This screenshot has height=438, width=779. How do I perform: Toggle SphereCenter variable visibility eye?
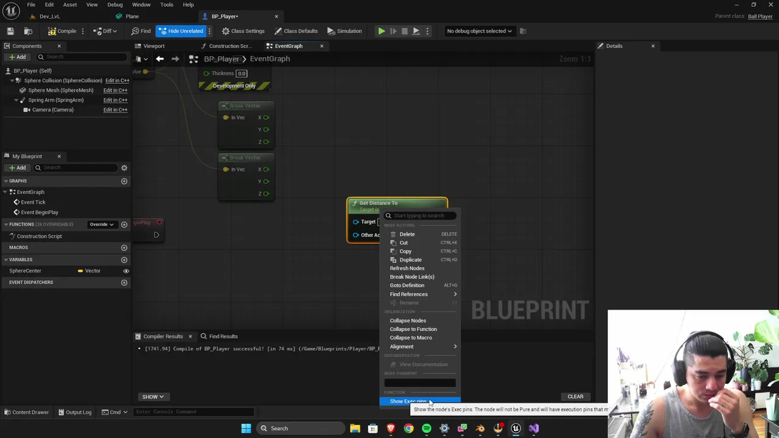click(126, 271)
